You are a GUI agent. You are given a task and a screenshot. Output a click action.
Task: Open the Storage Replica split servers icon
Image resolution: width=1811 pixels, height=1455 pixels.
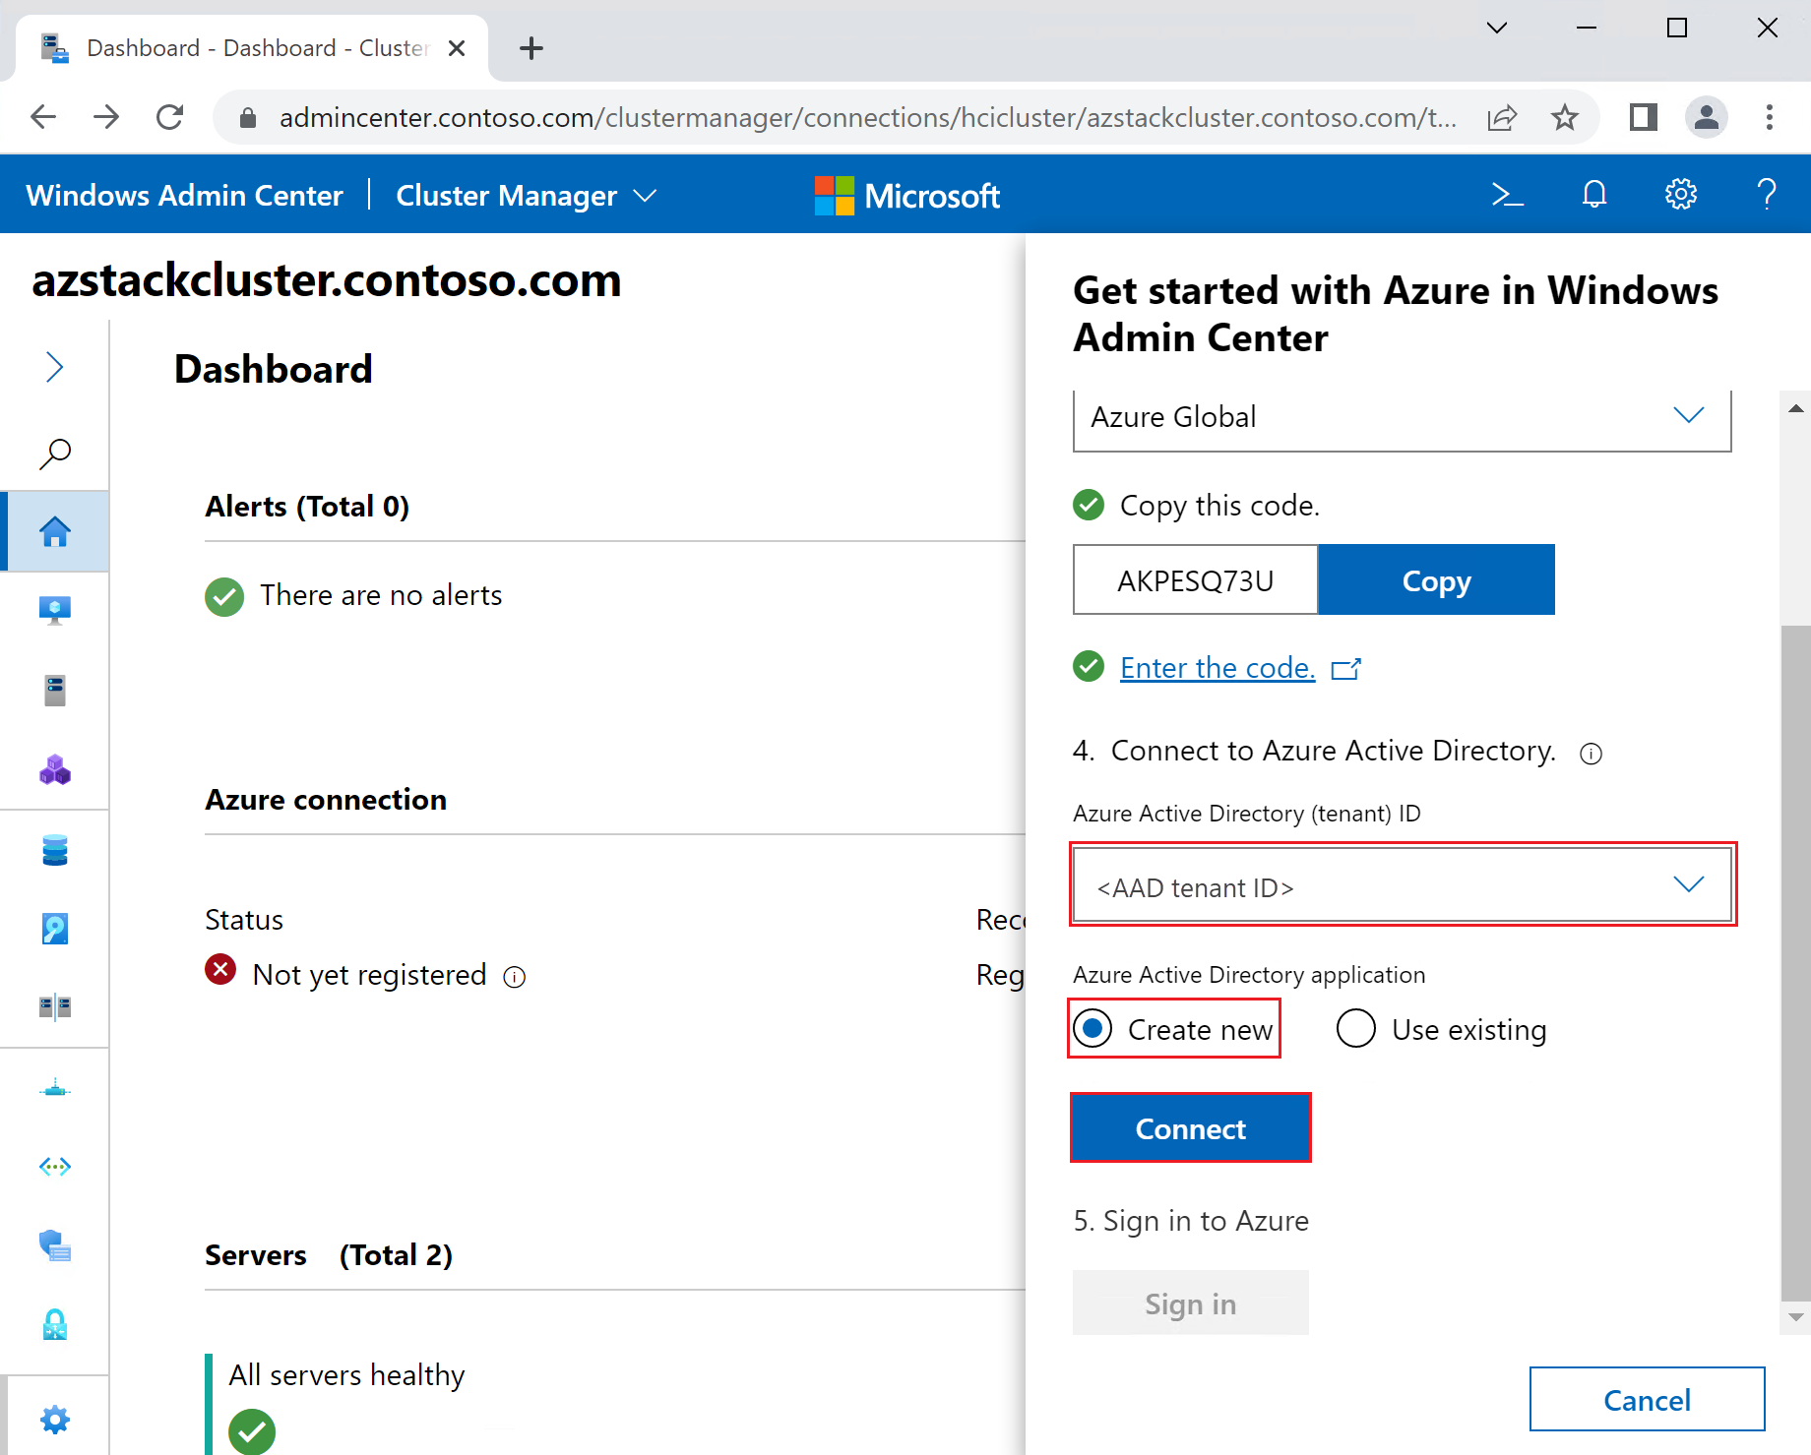coord(54,1006)
